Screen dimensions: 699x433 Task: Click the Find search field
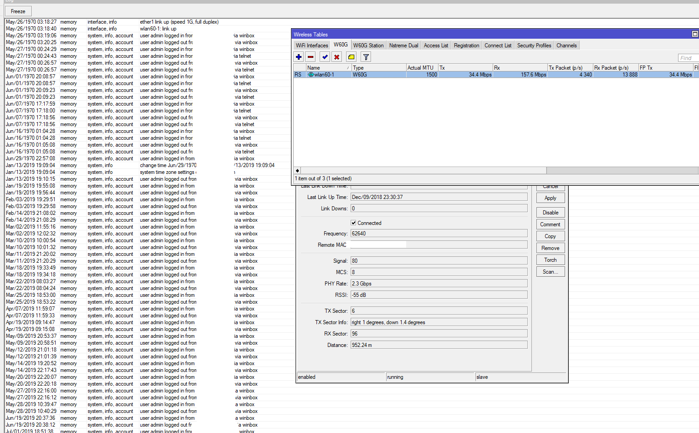pyautogui.click(x=688, y=58)
